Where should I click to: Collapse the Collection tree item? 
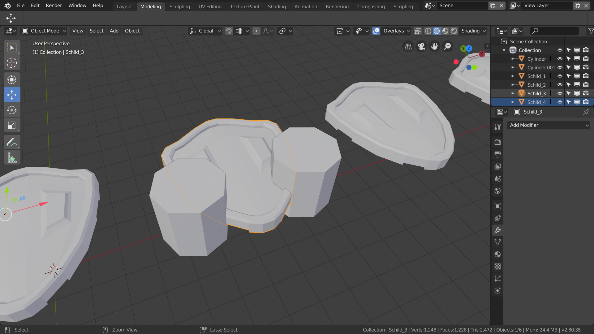(x=504, y=50)
